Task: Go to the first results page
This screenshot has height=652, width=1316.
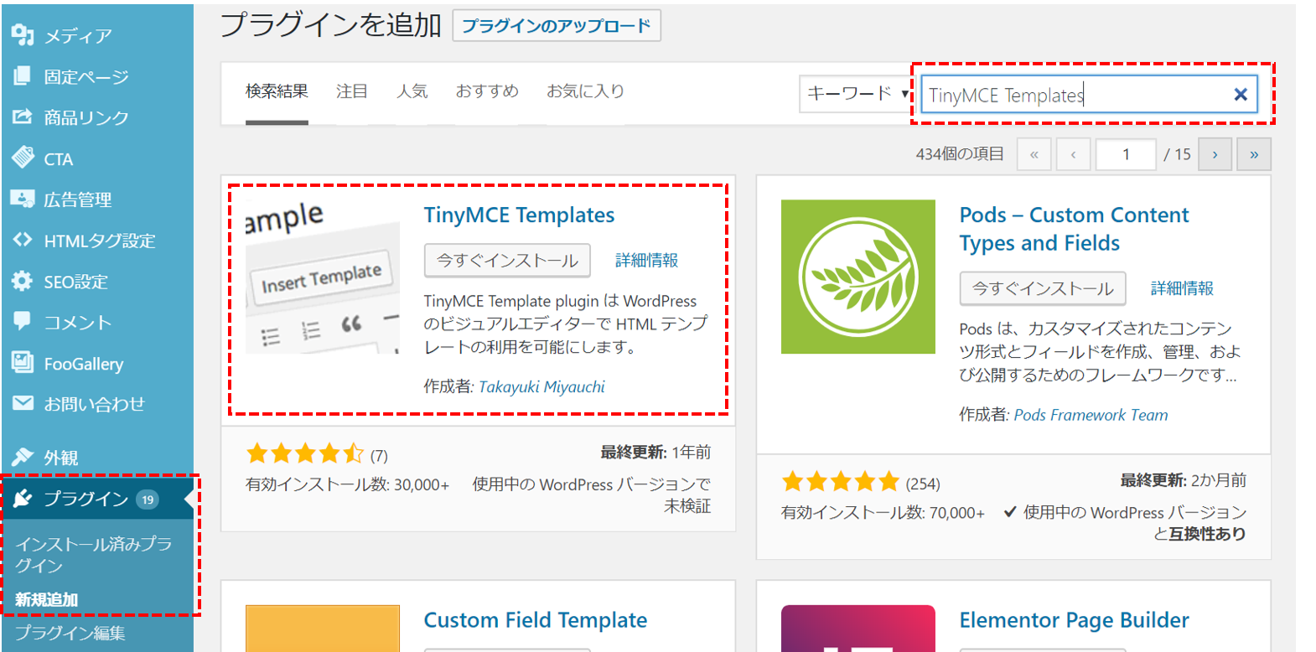Action: tap(1034, 154)
